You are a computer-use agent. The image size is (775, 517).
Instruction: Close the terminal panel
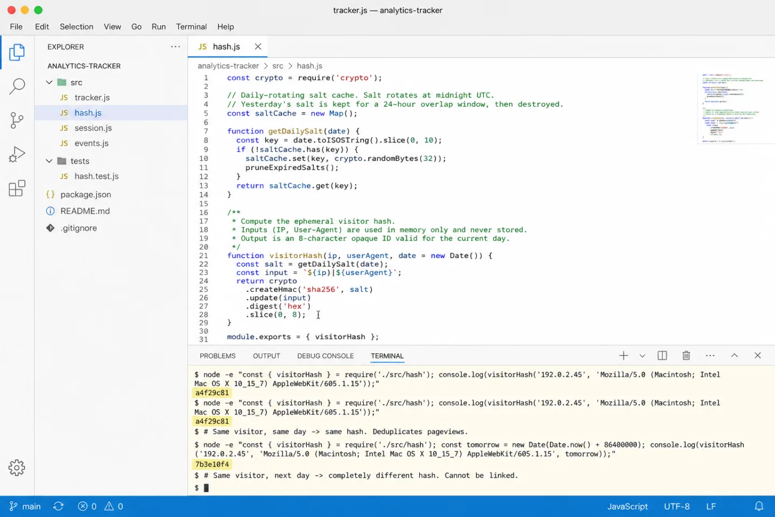757,355
